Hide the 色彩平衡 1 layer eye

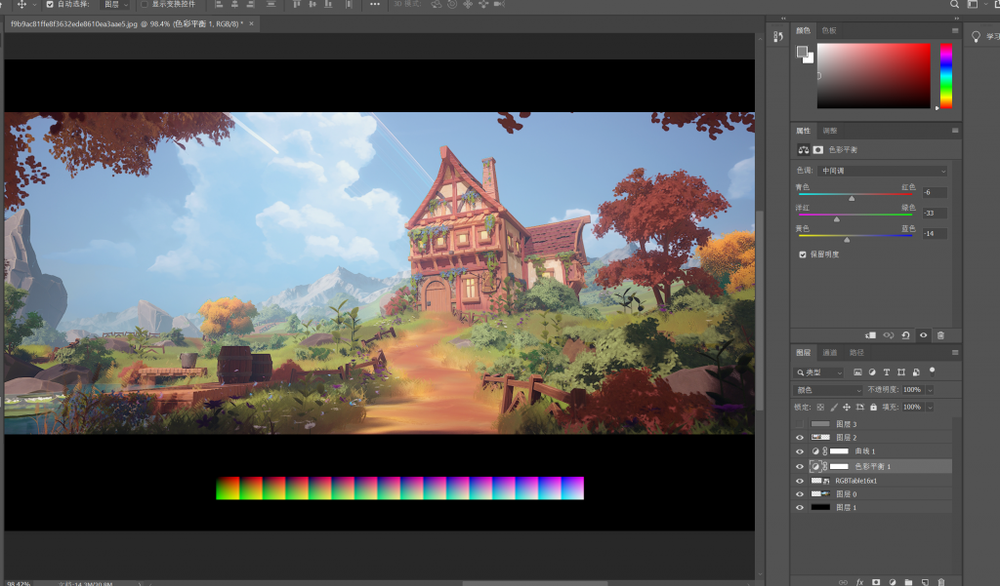coord(800,466)
